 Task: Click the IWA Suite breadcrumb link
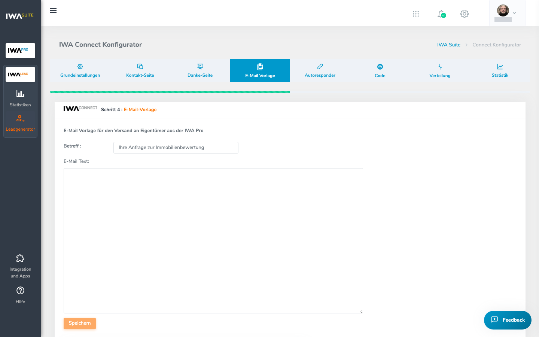point(449,45)
